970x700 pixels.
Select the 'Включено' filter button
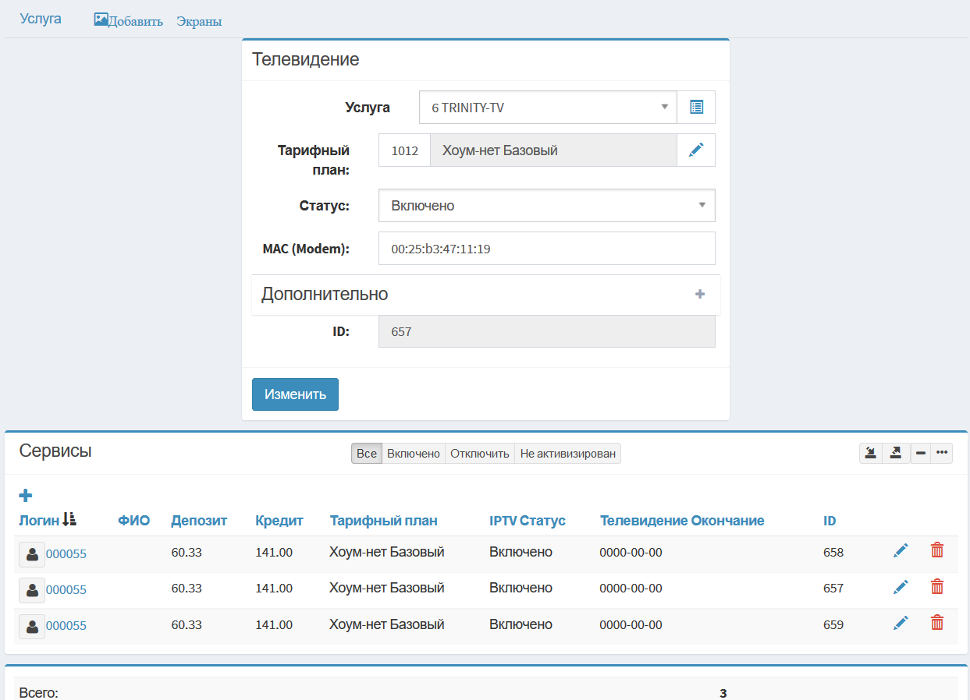click(414, 454)
